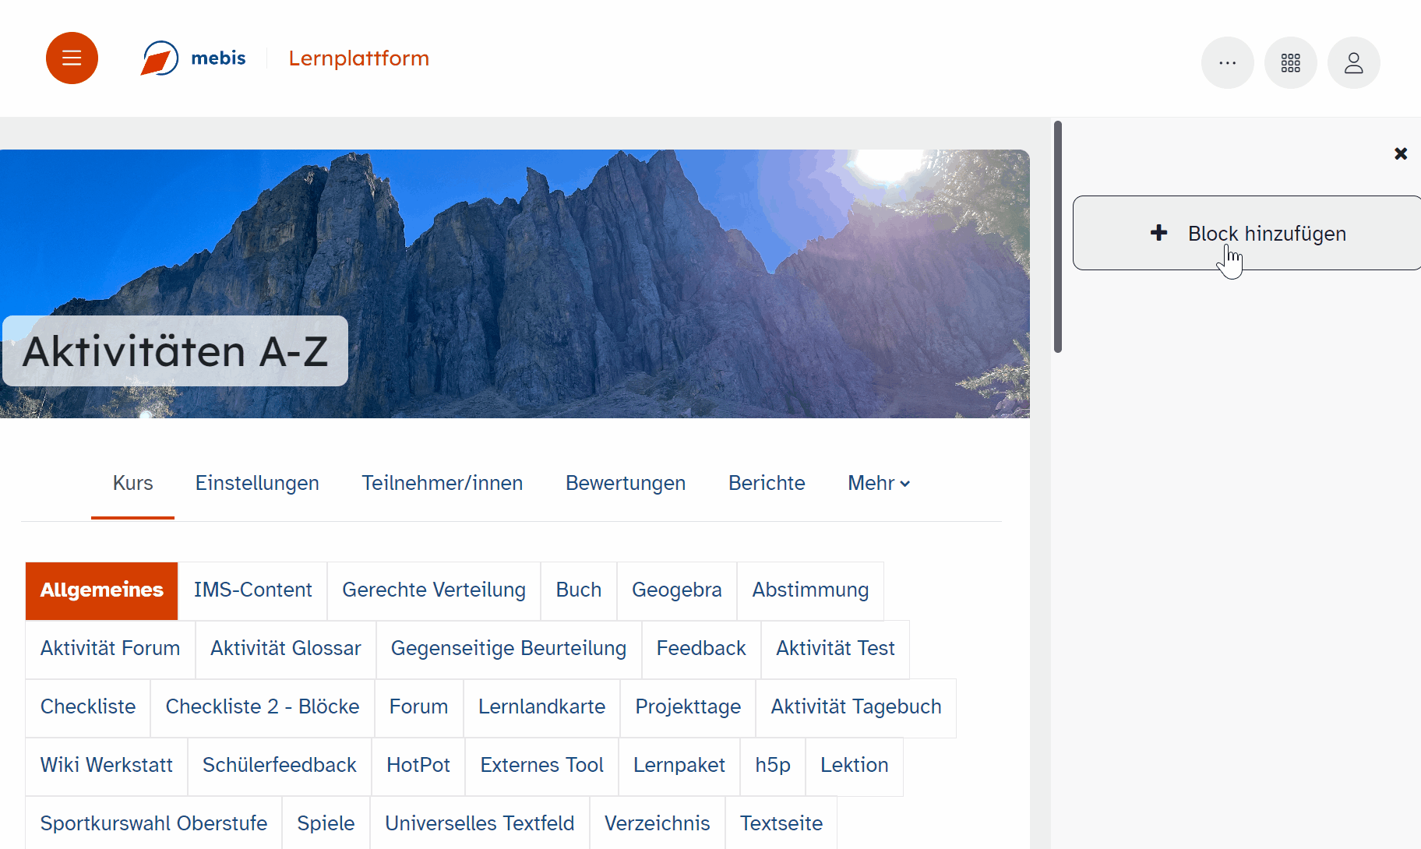Open the three-dots more options button
1421x849 pixels.
1227,63
